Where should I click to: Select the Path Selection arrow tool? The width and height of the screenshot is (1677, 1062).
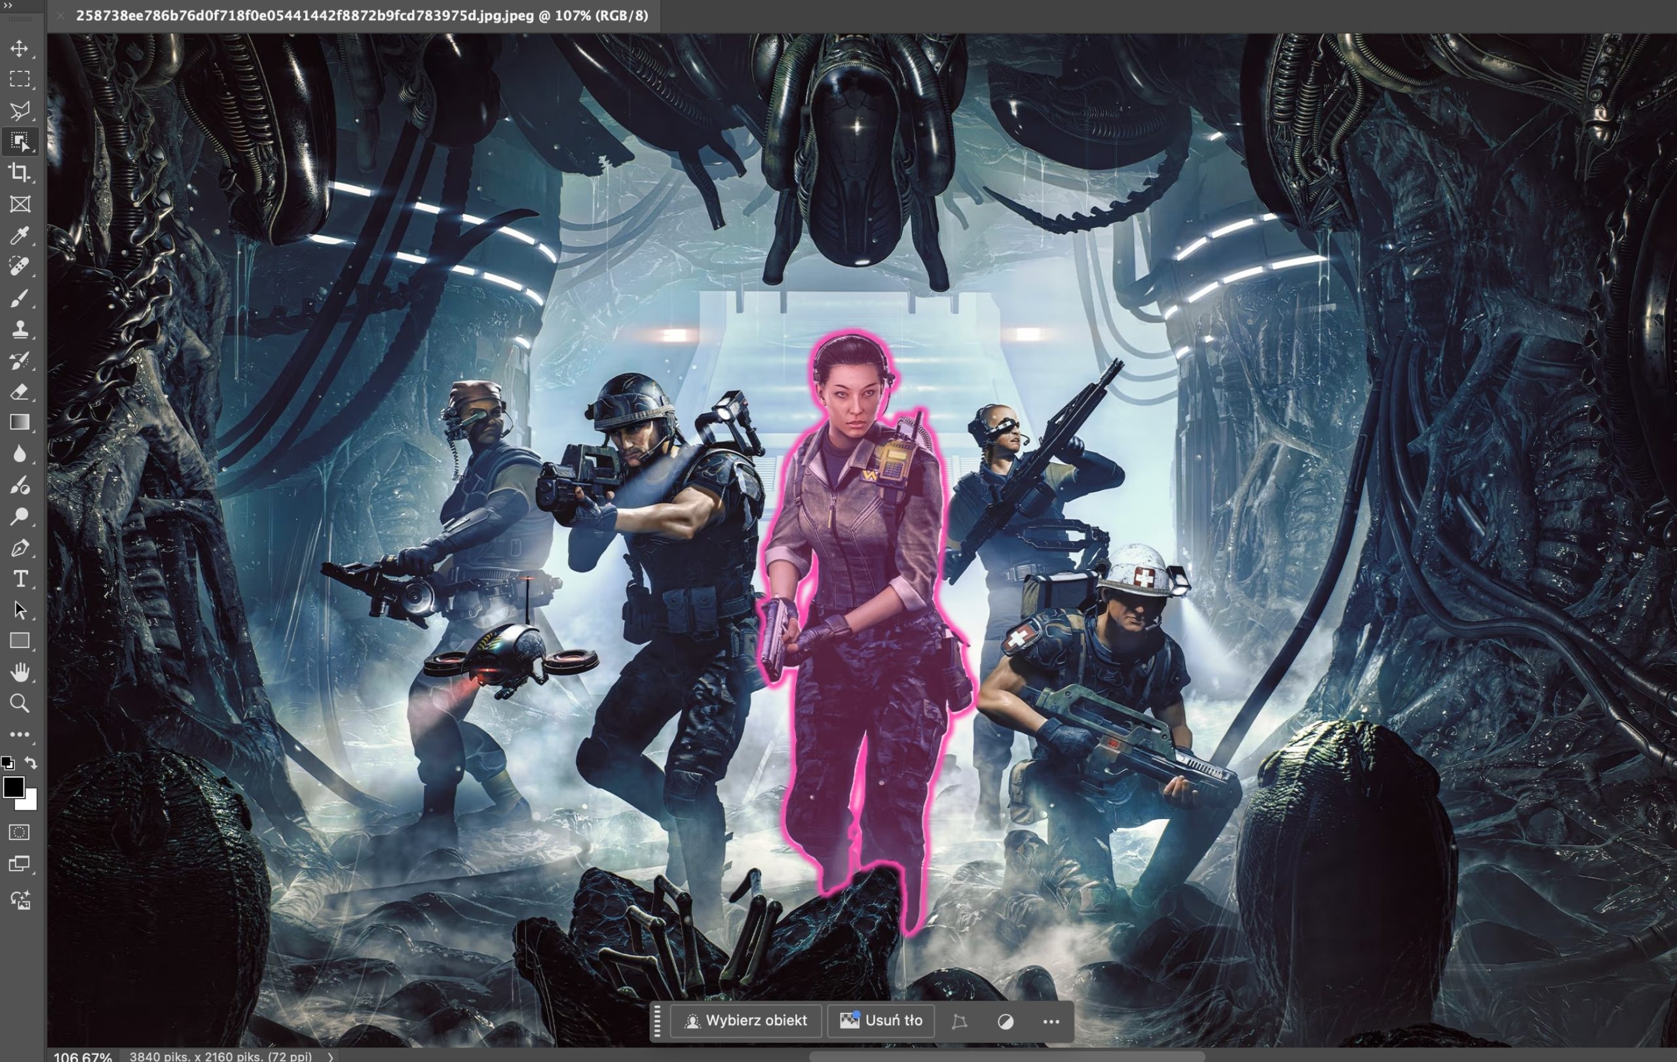[20, 610]
